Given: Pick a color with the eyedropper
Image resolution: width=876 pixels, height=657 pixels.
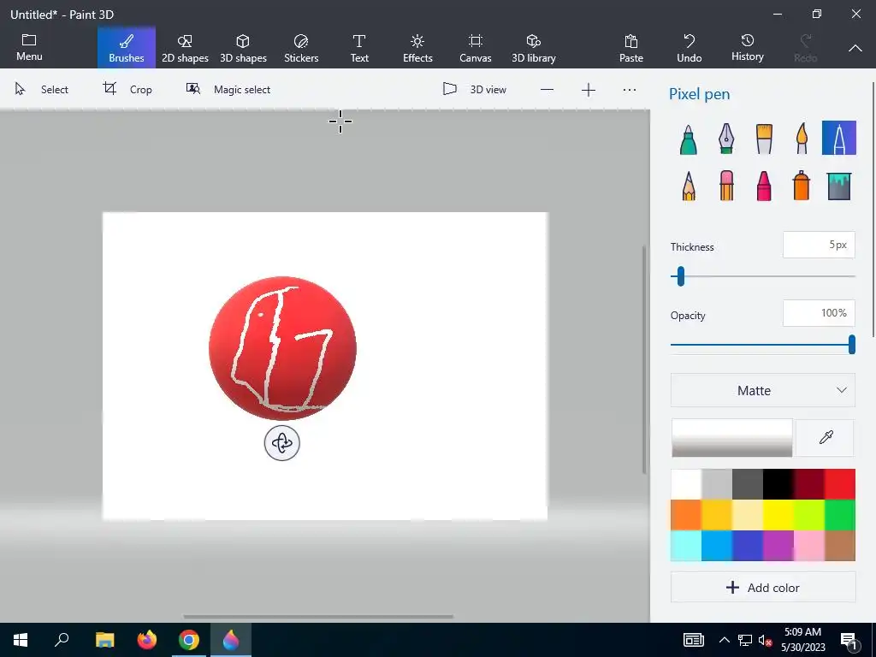Looking at the screenshot, I should pyautogui.click(x=826, y=437).
